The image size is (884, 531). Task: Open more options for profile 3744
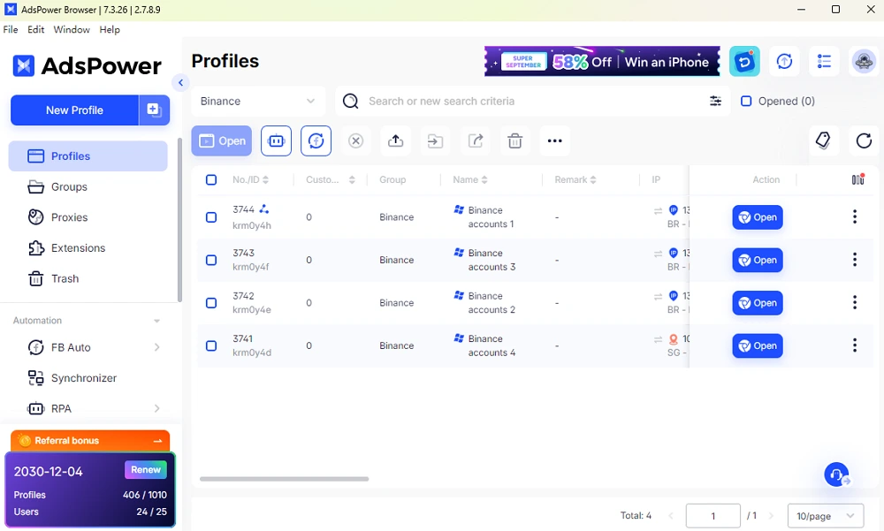coord(855,217)
